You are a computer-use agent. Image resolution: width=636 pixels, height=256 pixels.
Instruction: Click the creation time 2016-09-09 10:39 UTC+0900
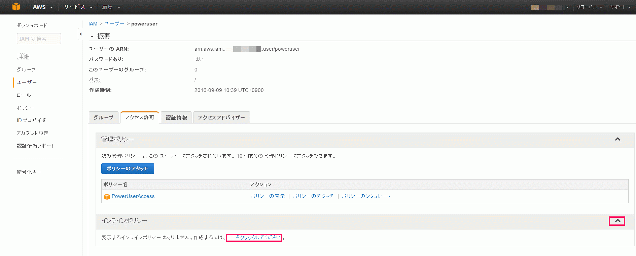[x=229, y=90]
